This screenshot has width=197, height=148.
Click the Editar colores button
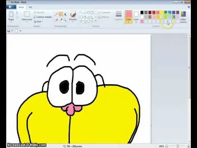tap(183, 17)
